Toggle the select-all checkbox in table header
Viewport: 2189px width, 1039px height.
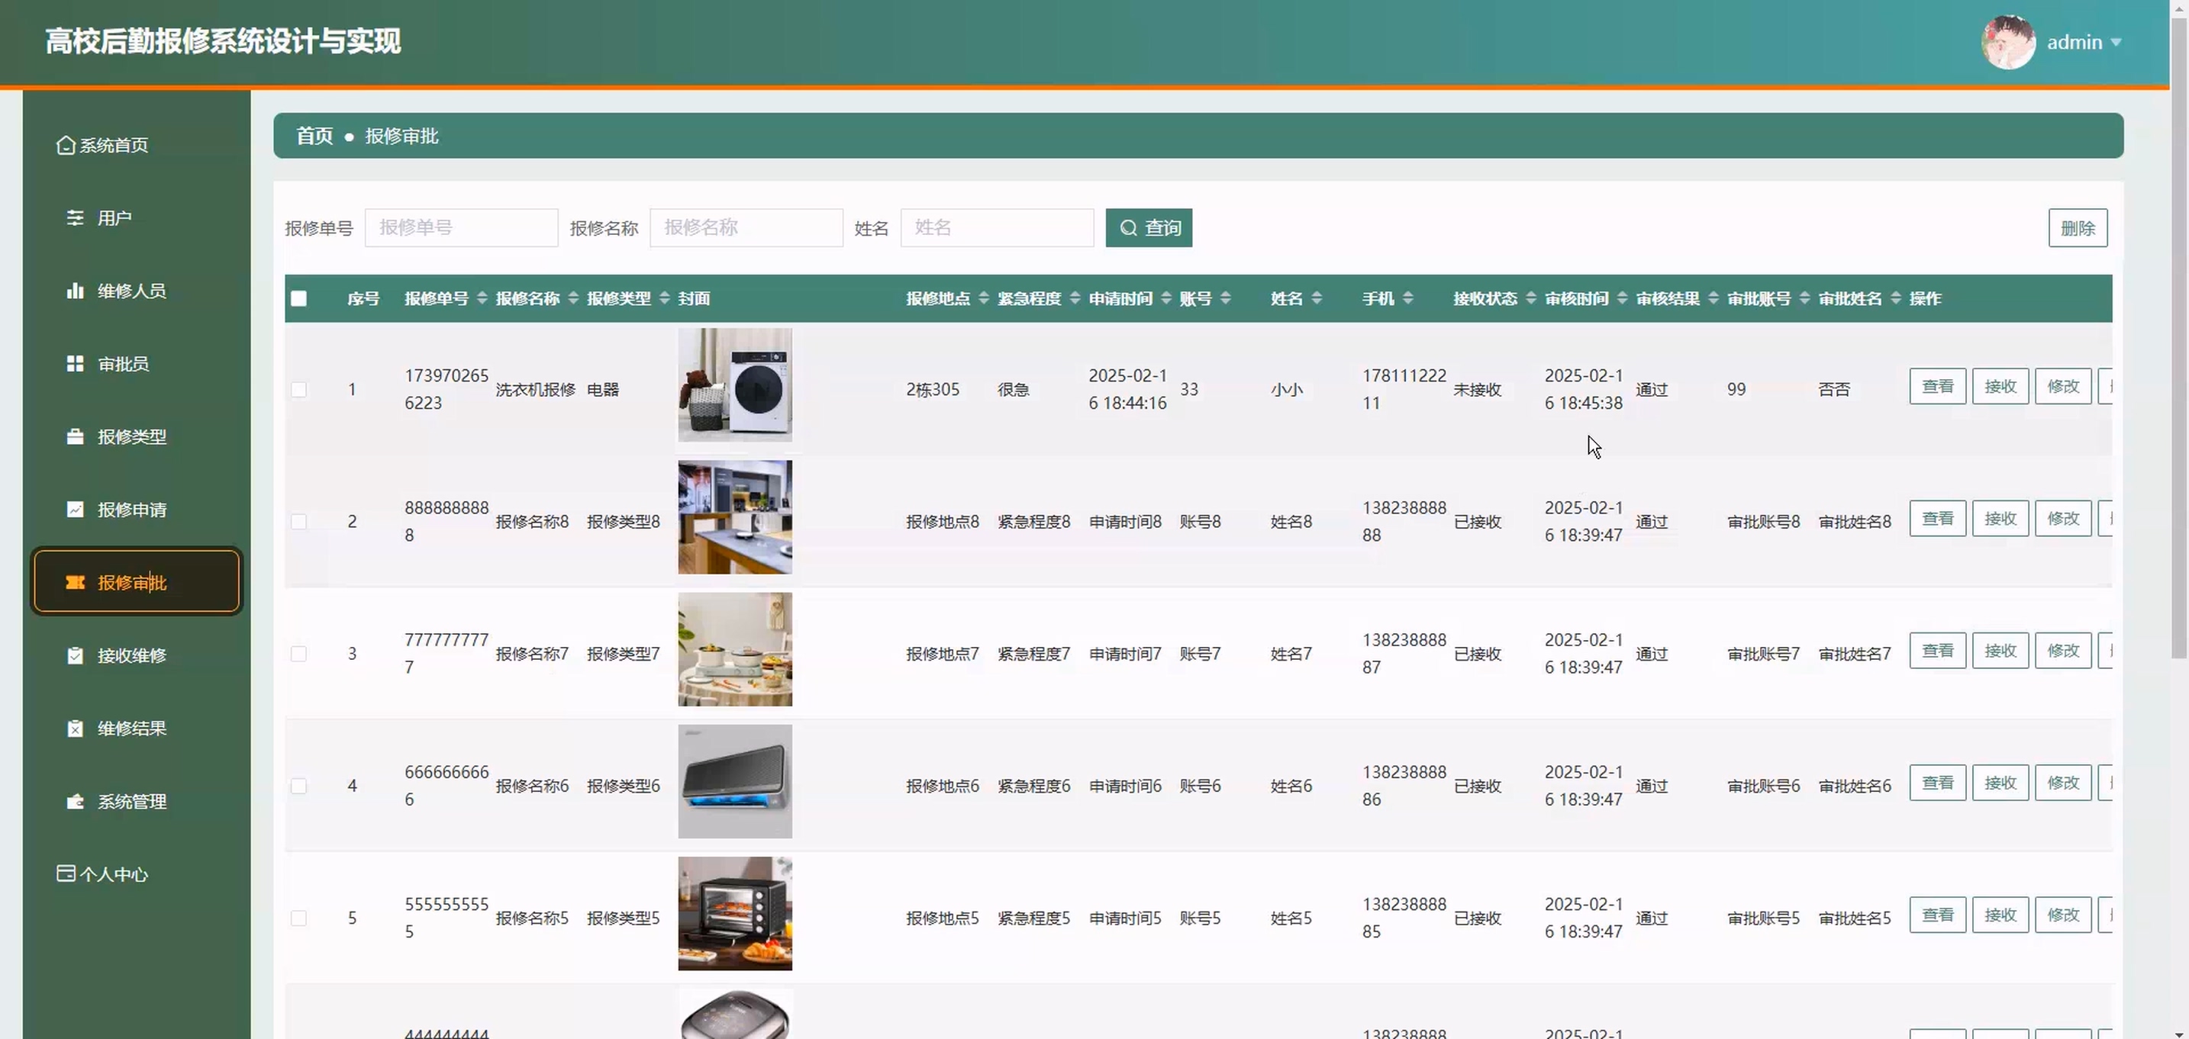[x=299, y=298]
